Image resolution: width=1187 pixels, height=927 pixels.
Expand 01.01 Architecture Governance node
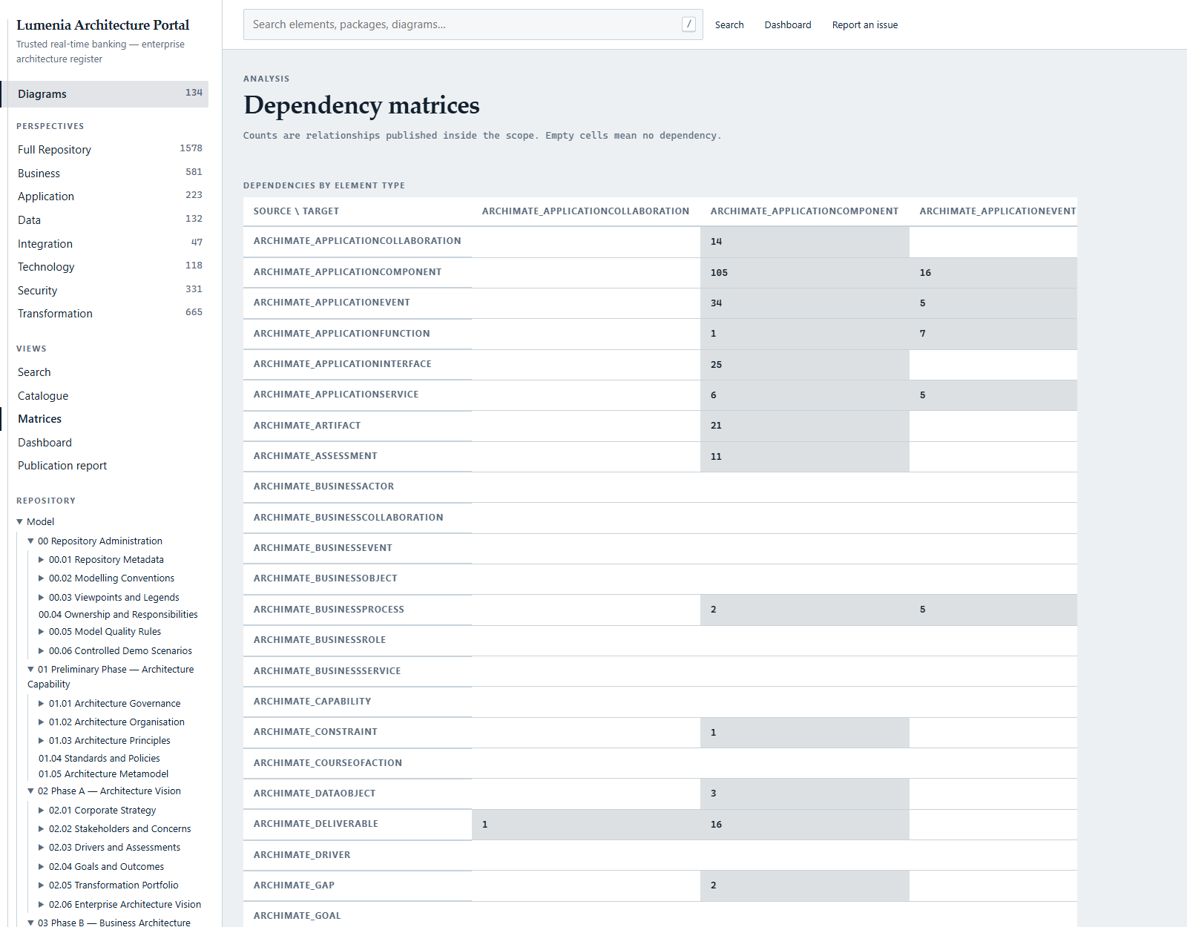pyautogui.click(x=42, y=704)
